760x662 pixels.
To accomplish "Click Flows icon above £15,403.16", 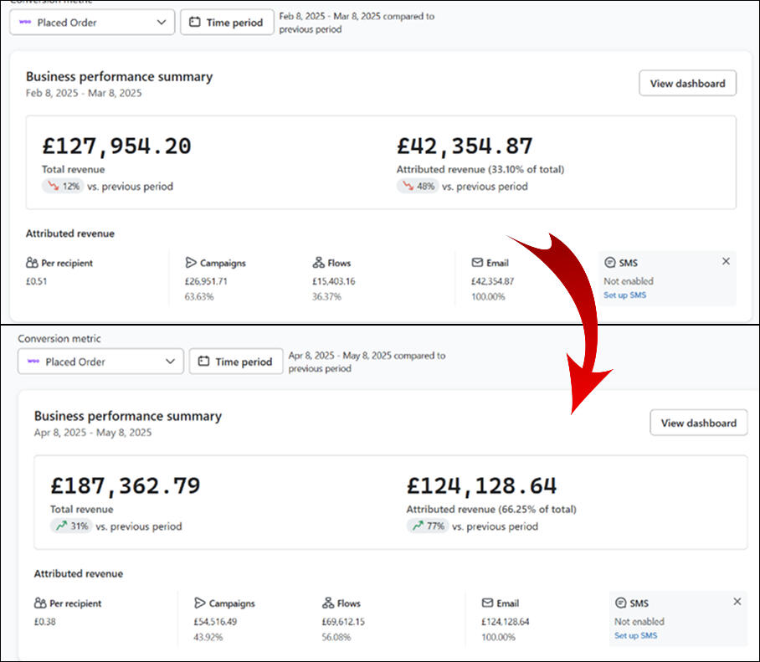I will coord(318,263).
